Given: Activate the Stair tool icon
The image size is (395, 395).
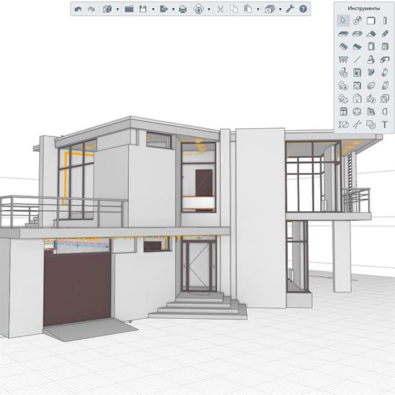Looking at the screenshot, I should (343, 47).
